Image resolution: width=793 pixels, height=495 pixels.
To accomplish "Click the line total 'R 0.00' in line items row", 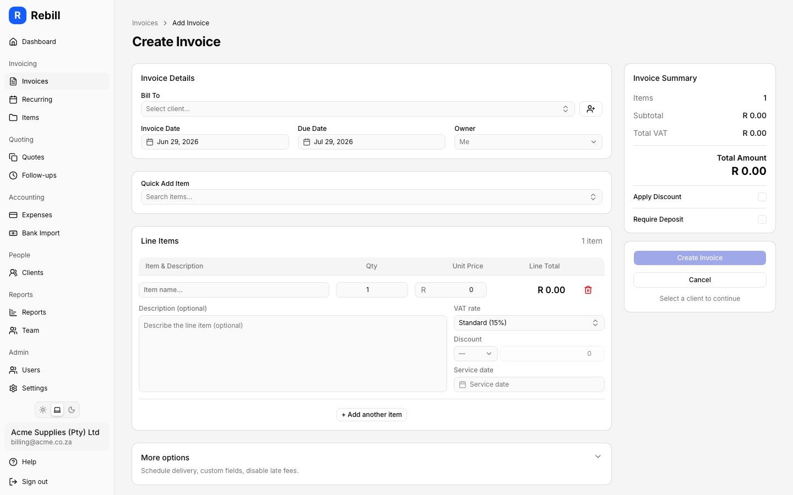I will click(x=551, y=290).
